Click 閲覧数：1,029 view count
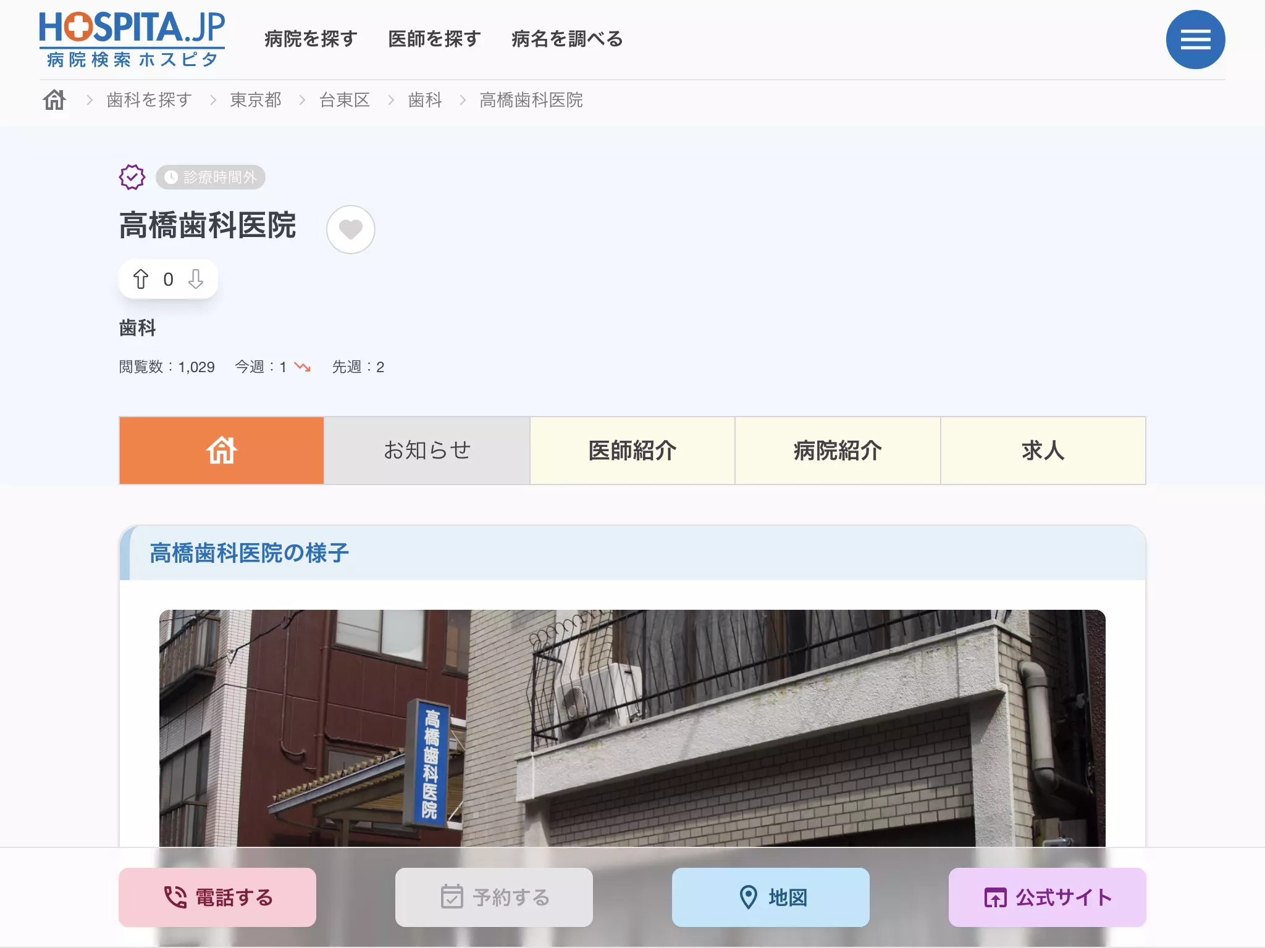This screenshot has width=1265, height=948. (167, 367)
